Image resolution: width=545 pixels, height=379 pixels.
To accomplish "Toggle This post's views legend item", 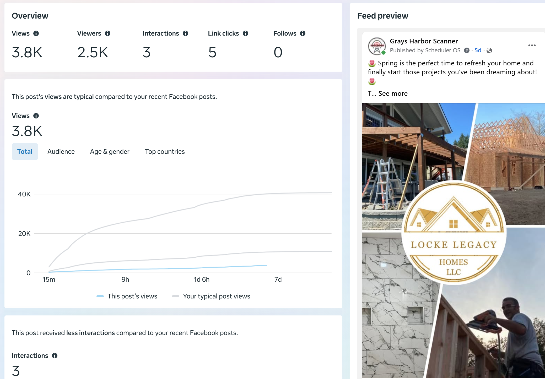I will click(127, 296).
